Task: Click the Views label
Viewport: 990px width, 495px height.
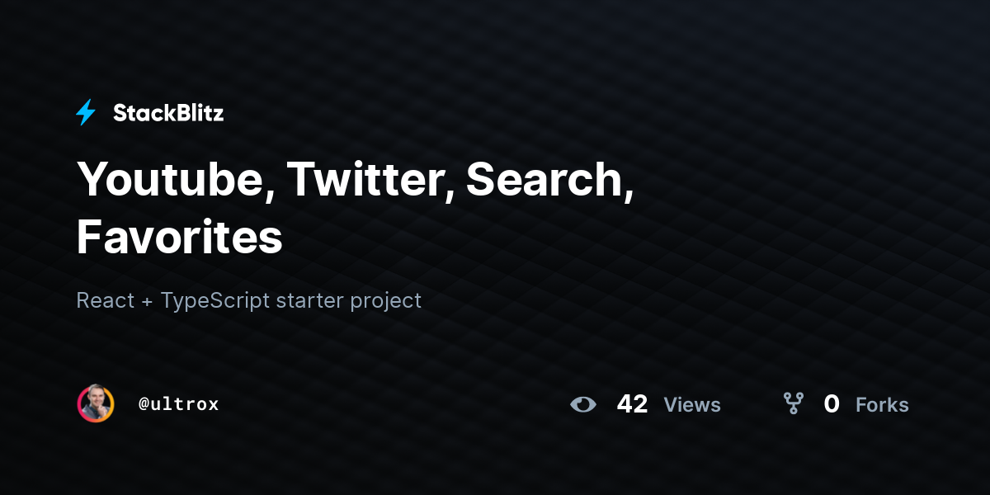Action: pos(692,405)
